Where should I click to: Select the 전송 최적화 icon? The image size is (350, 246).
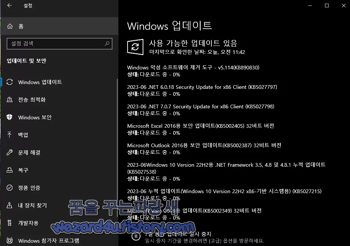[10, 100]
